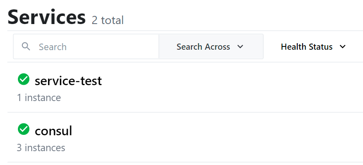Click the word 'Status' in the health filter
Screen dimensions: 363x165
pos(321,47)
